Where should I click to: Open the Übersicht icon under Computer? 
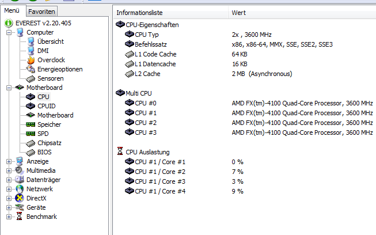[31, 41]
